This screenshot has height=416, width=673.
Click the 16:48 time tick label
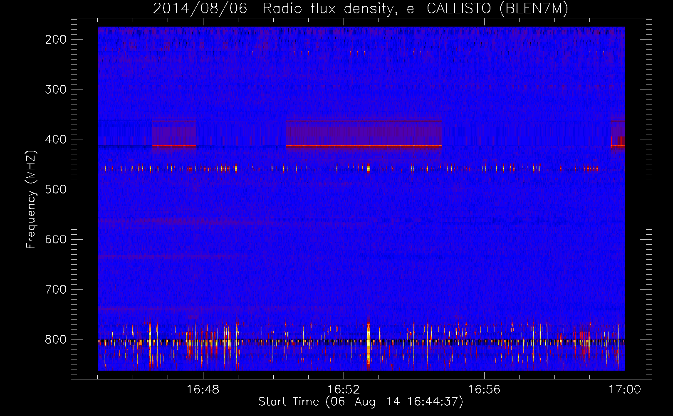[x=203, y=390]
